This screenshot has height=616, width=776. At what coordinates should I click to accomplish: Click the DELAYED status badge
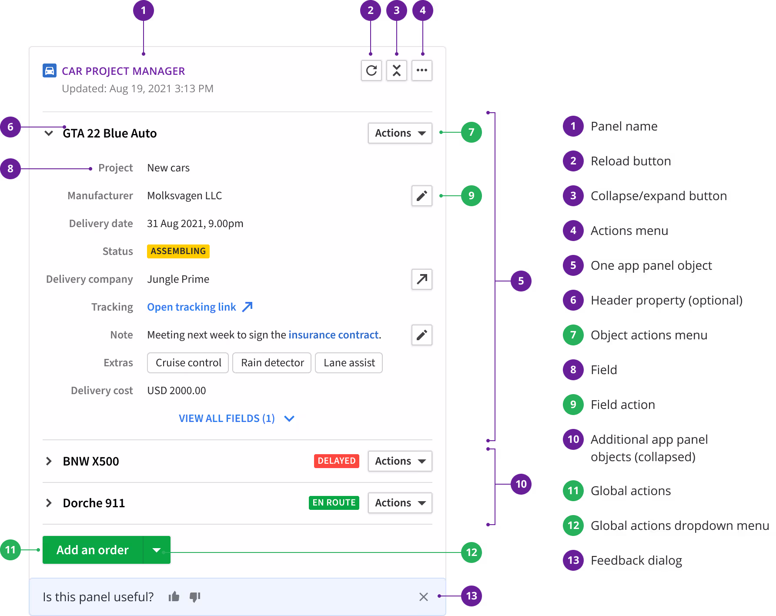point(337,461)
